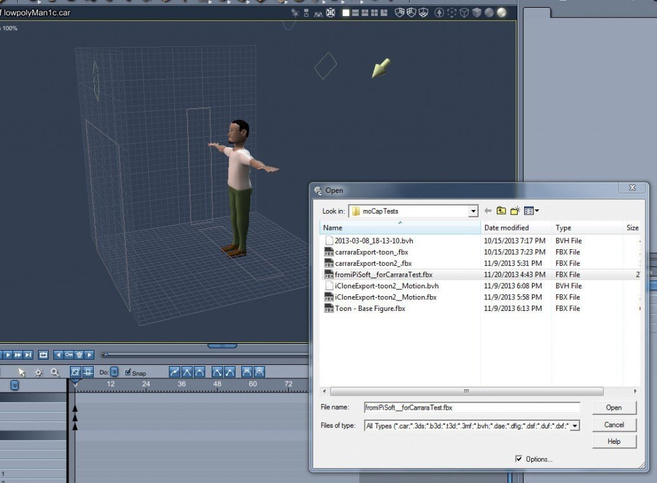Click the fast forward playback button

tap(17, 355)
